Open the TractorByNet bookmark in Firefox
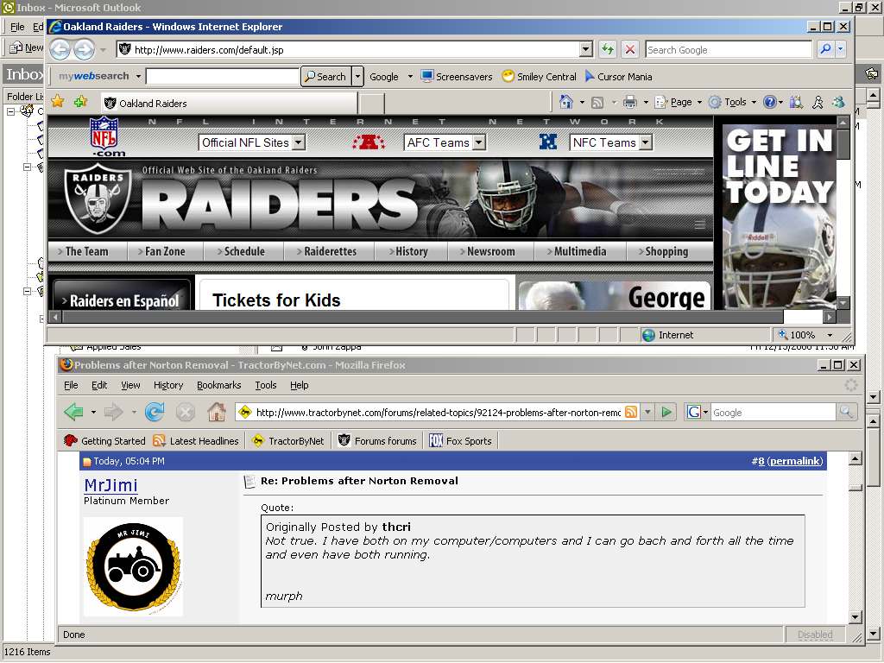The height and width of the screenshot is (663, 884). coord(288,441)
